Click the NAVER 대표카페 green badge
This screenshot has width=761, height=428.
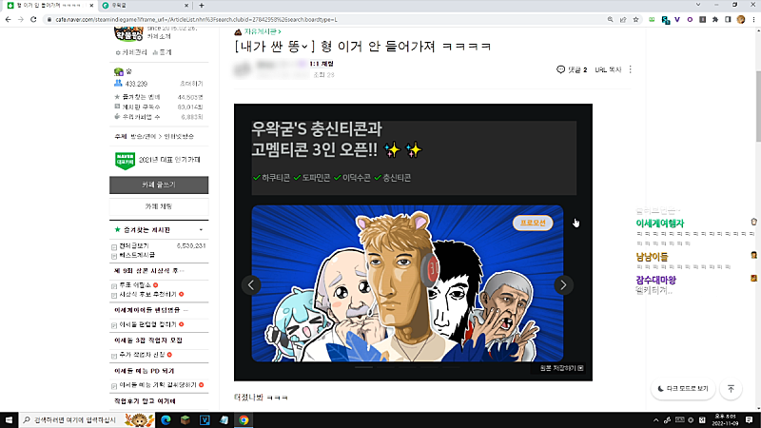[125, 160]
